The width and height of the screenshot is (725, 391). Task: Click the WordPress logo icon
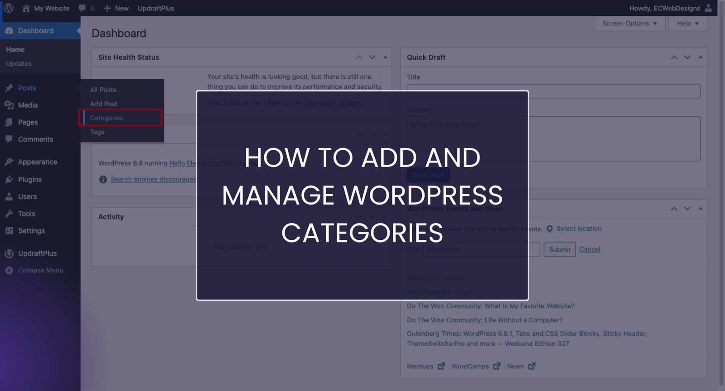(8, 8)
